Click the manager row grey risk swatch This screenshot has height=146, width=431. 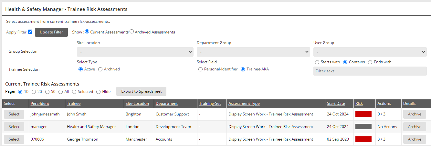point(363,127)
